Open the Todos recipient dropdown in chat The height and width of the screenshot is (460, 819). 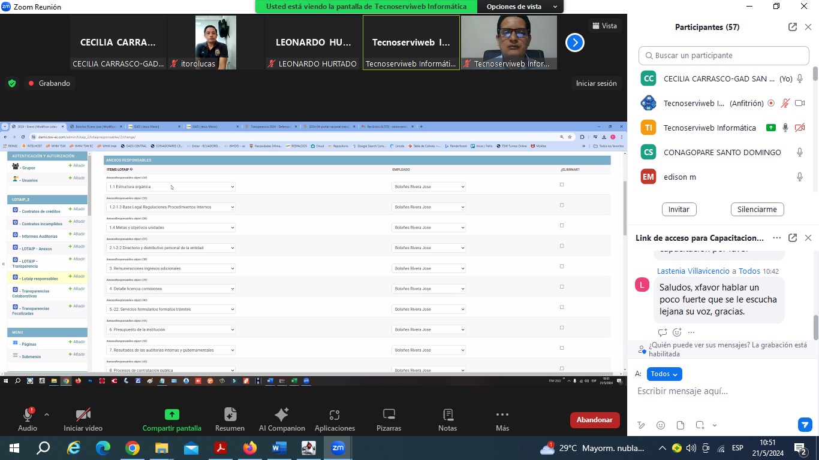click(664, 374)
